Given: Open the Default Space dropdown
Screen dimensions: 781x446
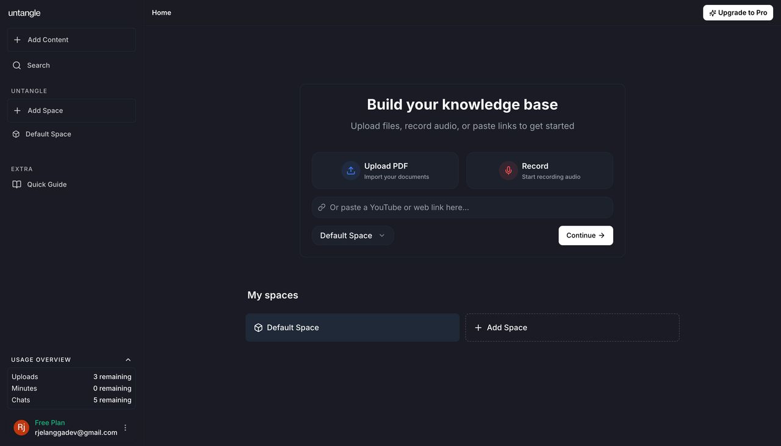Looking at the screenshot, I should 353,236.
